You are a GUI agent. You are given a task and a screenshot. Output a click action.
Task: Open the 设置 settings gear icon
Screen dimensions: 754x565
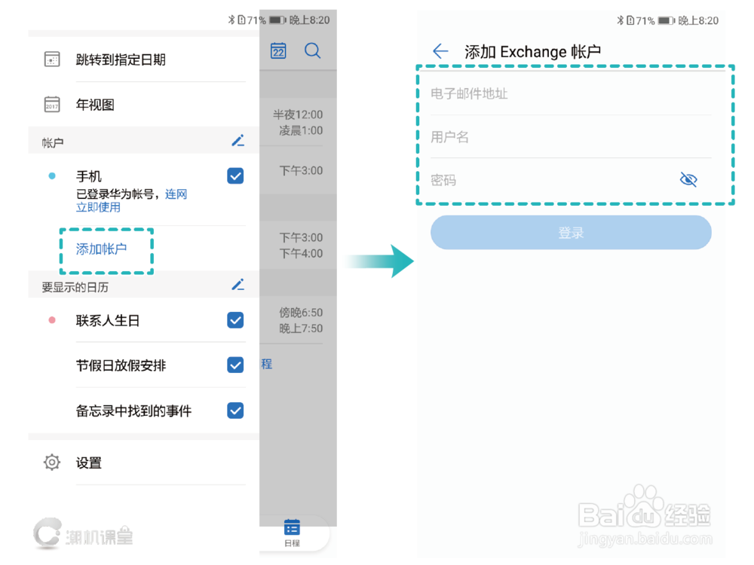(x=51, y=463)
